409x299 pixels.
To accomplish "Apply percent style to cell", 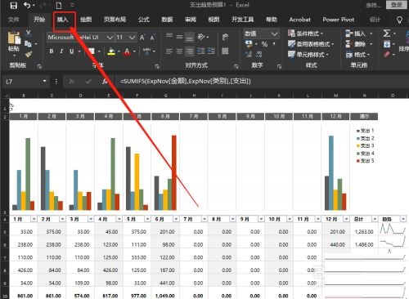I will pyautogui.click(x=264, y=44).
